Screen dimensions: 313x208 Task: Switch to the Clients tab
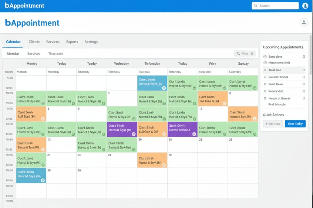coord(34,42)
